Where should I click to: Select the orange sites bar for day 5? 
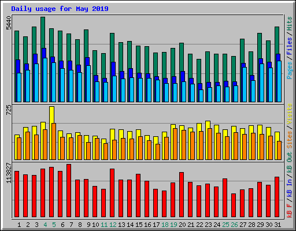54,141
